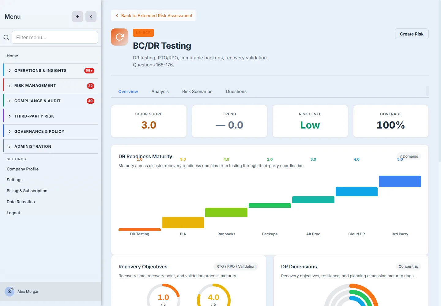This screenshot has width=441, height=306.
Task: Click the 4.0 / 5 gauge ring
Action: tap(214, 295)
